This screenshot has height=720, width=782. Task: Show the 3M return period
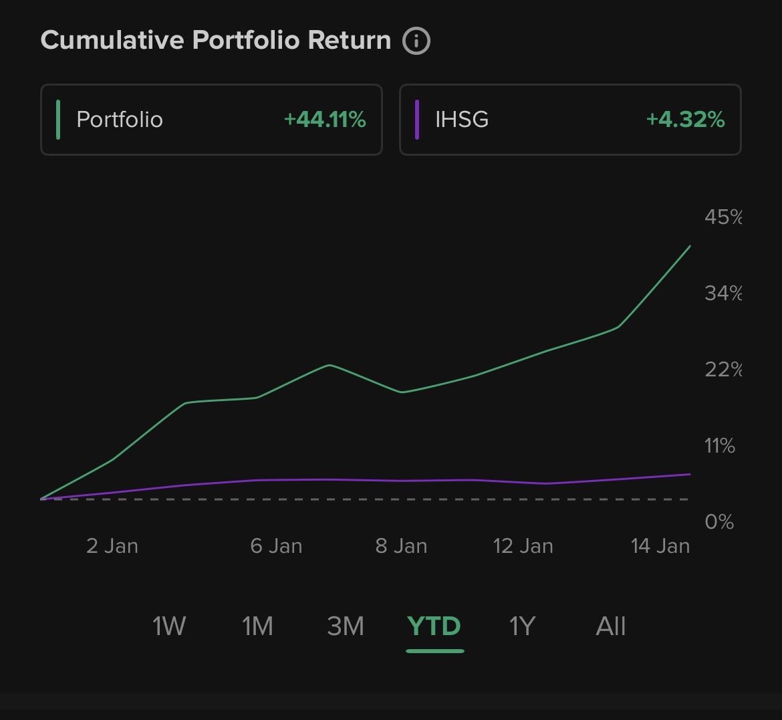pyautogui.click(x=346, y=626)
